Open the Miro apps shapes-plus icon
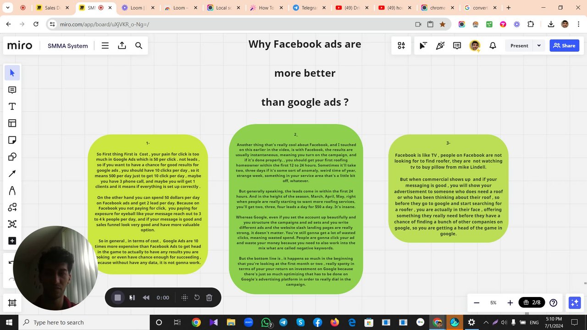Viewport: 587px width, 330px height. coord(401,45)
